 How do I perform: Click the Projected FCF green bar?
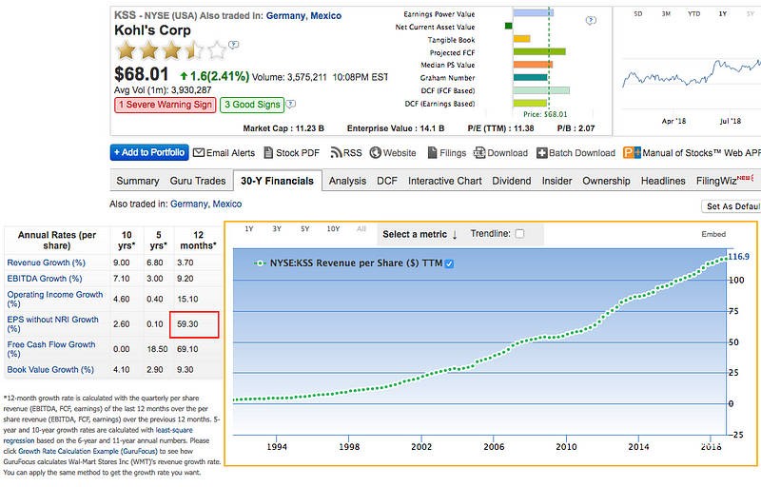click(x=539, y=51)
